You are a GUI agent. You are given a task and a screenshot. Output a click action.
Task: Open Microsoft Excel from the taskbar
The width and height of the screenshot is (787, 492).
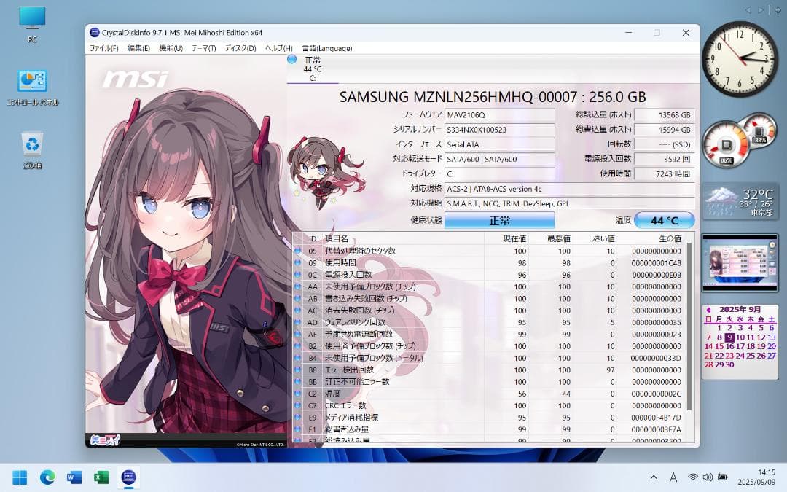[x=101, y=477]
